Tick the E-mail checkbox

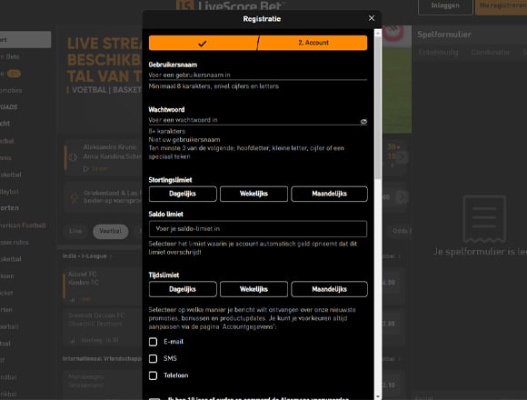pyautogui.click(x=153, y=342)
